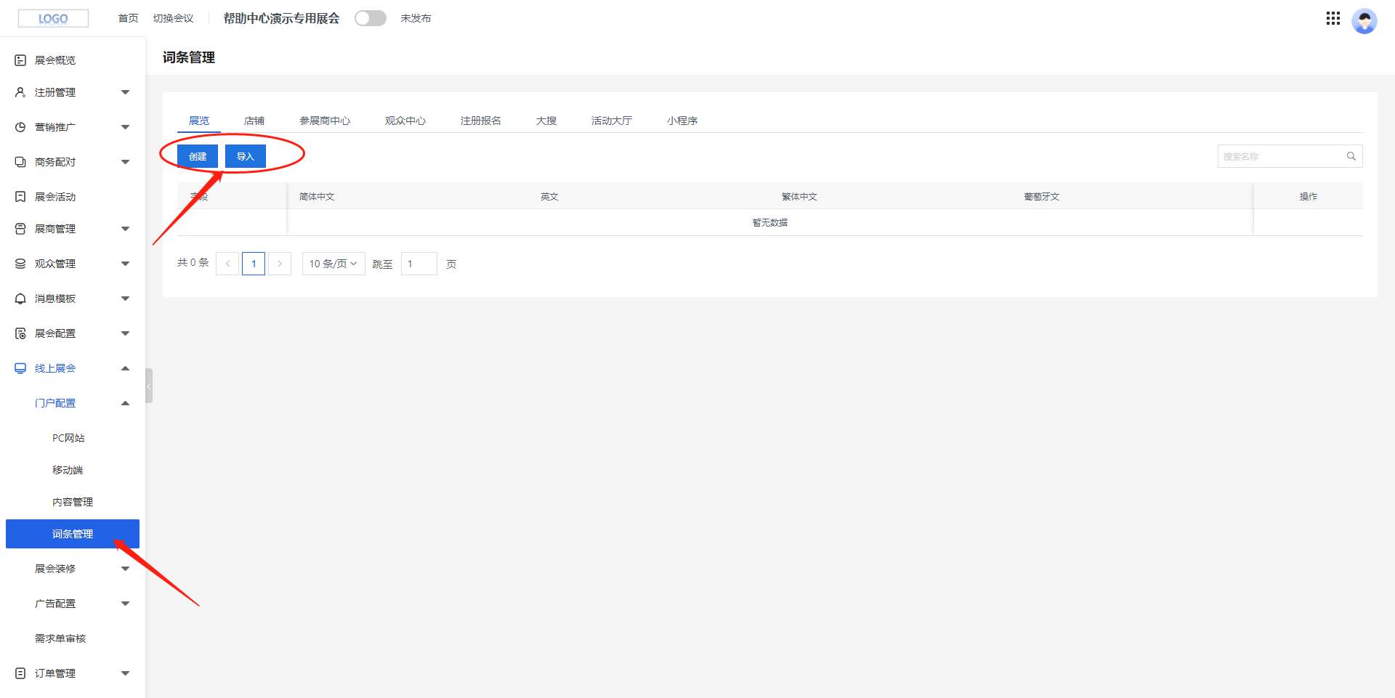Click the previous page arrow
The width and height of the screenshot is (1395, 698).
227,264
